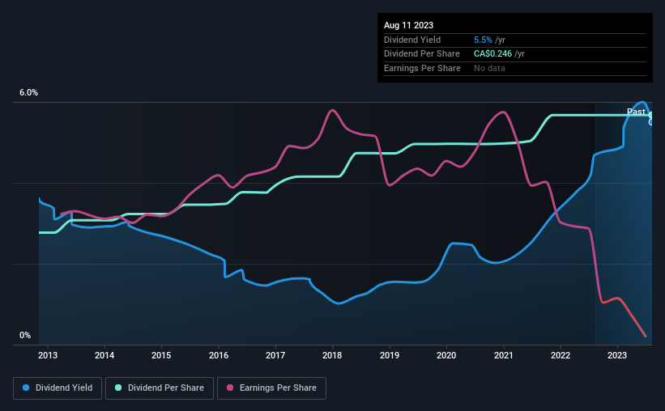Click the CA$0.246 dividend per share value
The width and height of the screenshot is (665, 411).
tap(492, 54)
